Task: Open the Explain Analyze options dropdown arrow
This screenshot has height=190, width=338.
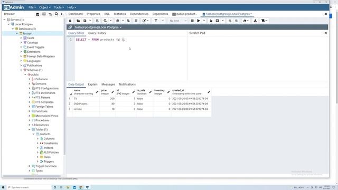Action: point(223,21)
